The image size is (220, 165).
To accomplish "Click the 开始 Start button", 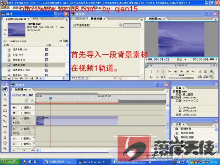I will pos(10,162).
